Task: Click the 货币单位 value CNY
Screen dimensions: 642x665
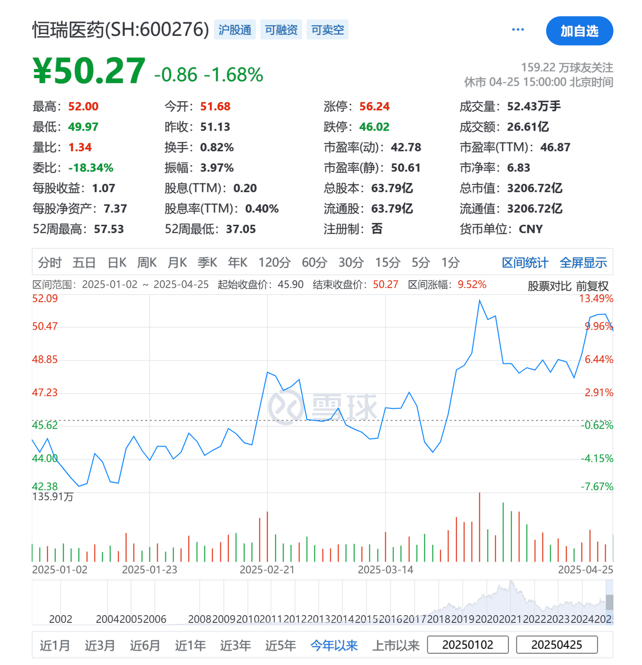Action: pyautogui.click(x=531, y=229)
